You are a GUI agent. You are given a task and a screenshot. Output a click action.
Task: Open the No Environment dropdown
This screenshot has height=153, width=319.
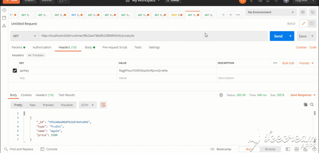click(271, 12)
